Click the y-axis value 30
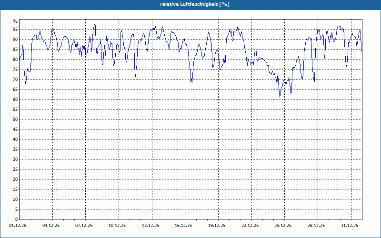This screenshot has width=381, height=238. [15, 159]
